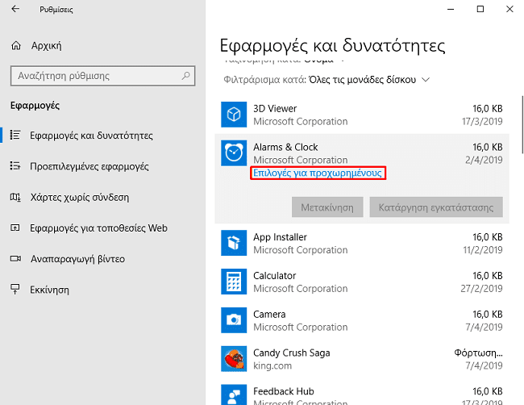Close the Ρυθμίσεις window
This screenshot has width=524, height=405.
tap(509, 9)
